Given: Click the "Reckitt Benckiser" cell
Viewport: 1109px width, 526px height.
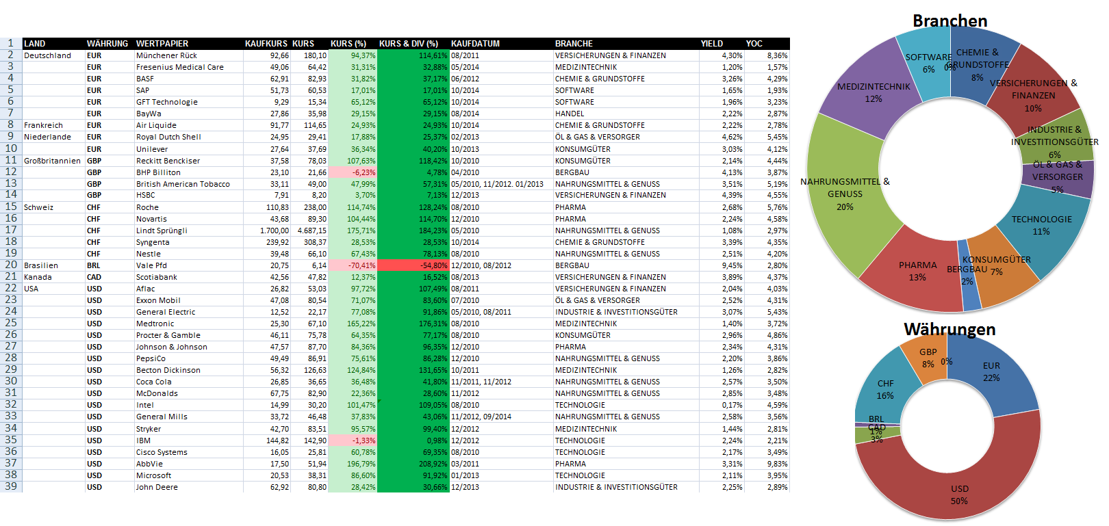Looking at the screenshot, I should 189,161.
